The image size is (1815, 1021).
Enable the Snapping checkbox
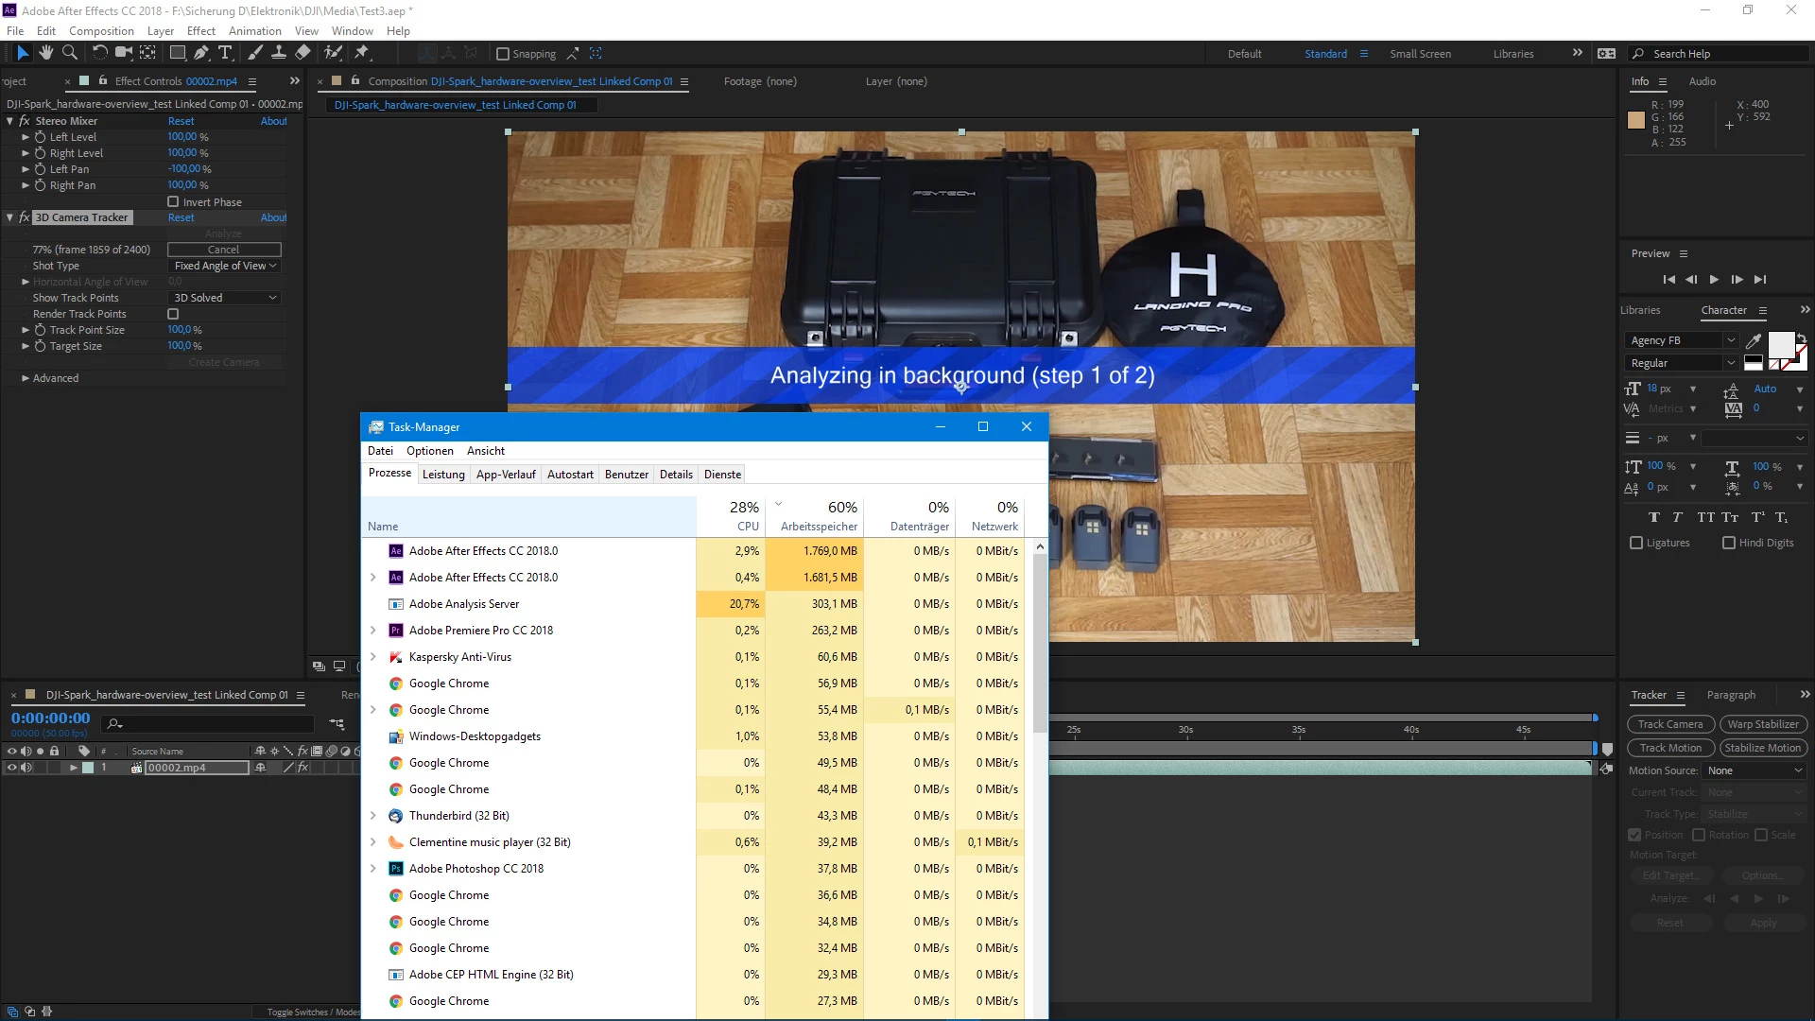point(503,54)
